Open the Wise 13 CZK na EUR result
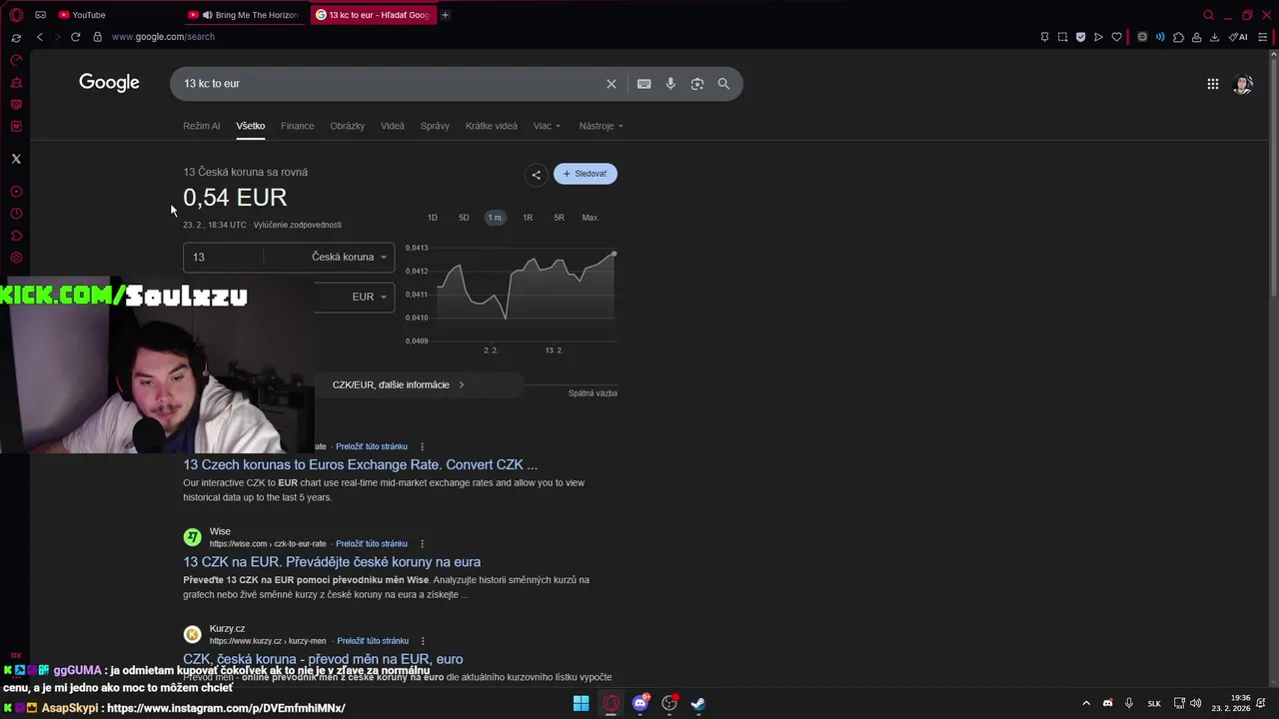Viewport: 1279px width, 719px height. [x=332, y=562]
